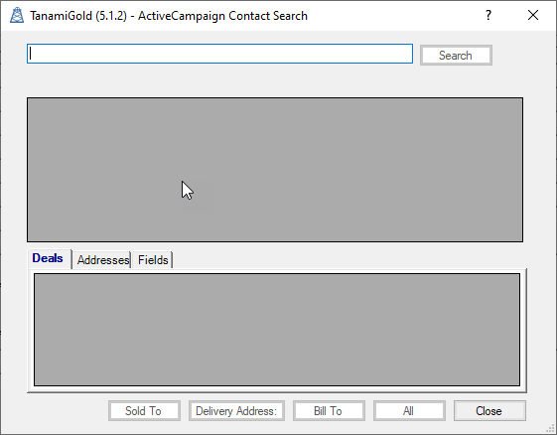Click the ActiveCampaign Contact Search title text
The width and height of the screenshot is (557, 435).
pyautogui.click(x=222, y=16)
